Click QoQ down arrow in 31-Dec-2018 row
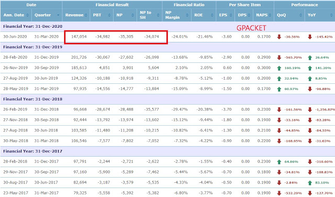This screenshot has width=335, height=197. click(x=279, y=110)
